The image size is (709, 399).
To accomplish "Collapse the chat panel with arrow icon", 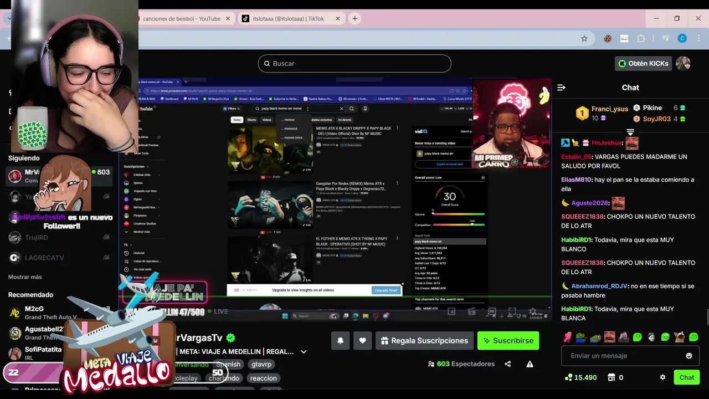I will point(561,88).
